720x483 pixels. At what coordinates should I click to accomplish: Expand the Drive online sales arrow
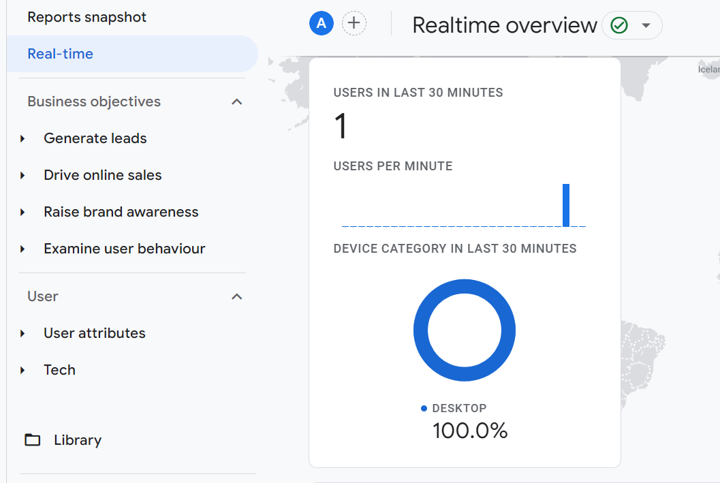23,176
